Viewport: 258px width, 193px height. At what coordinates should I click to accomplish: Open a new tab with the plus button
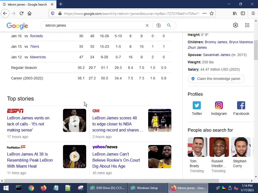60,4
